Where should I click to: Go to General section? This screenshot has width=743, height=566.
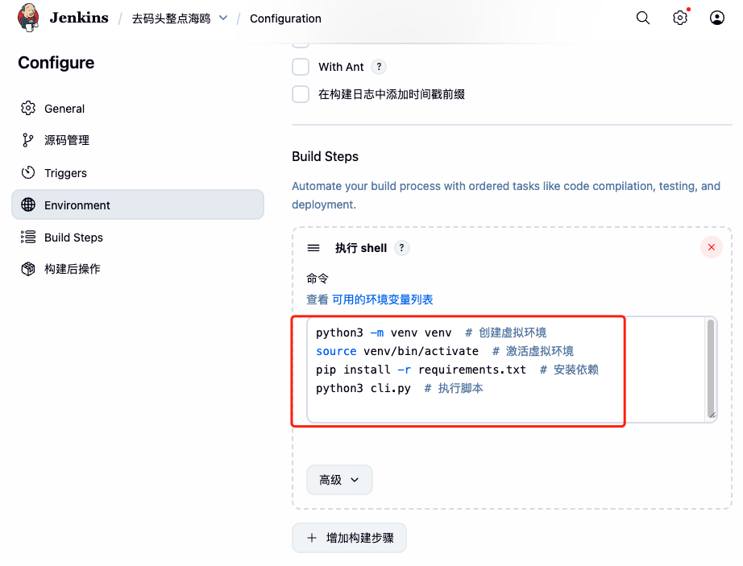(x=138, y=109)
